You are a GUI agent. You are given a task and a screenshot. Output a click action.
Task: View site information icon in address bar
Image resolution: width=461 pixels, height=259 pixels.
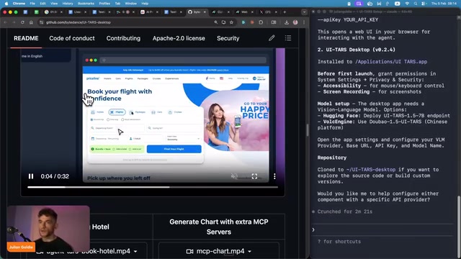point(42,22)
